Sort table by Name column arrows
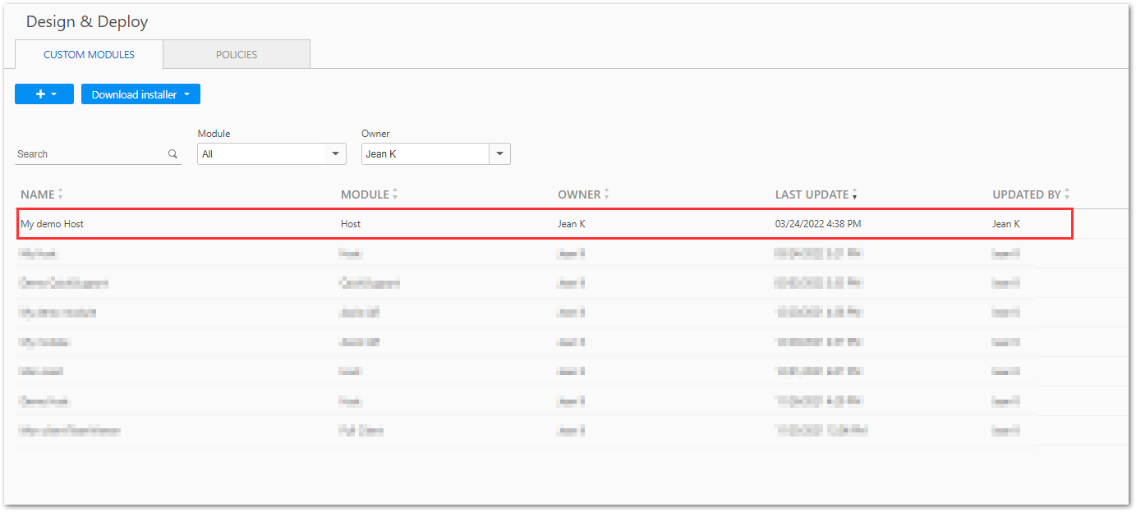Screen dimensions: 1136x512 (x=61, y=195)
